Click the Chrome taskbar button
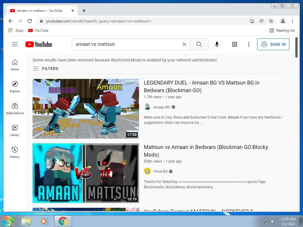303x227 pixels. pyautogui.click(x=63, y=221)
